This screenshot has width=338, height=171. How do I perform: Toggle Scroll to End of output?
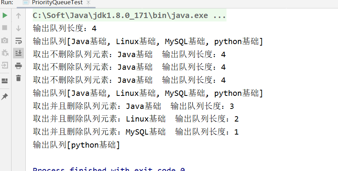(18, 53)
